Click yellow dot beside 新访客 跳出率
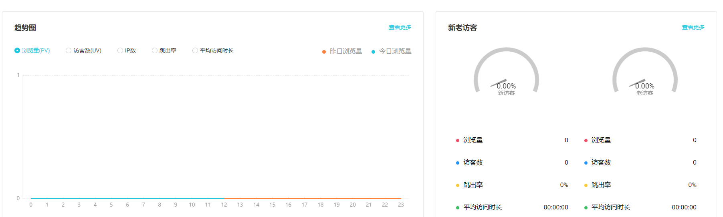Viewport: 723px width, 217px height. [x=458, y=185]
